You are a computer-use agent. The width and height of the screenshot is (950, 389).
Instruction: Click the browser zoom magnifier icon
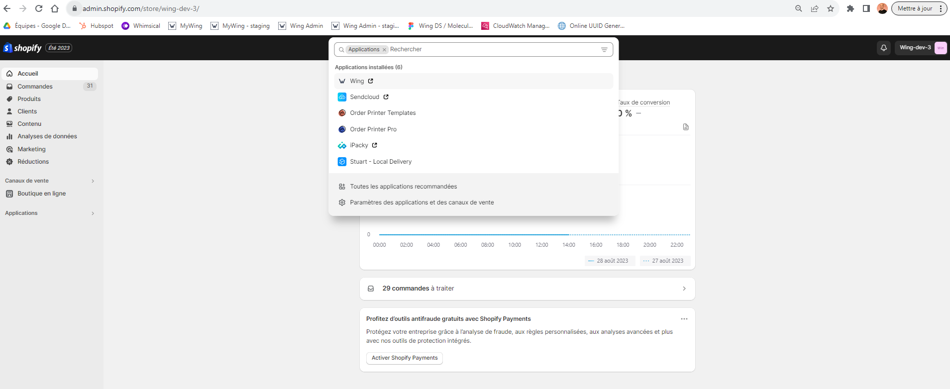799,8
